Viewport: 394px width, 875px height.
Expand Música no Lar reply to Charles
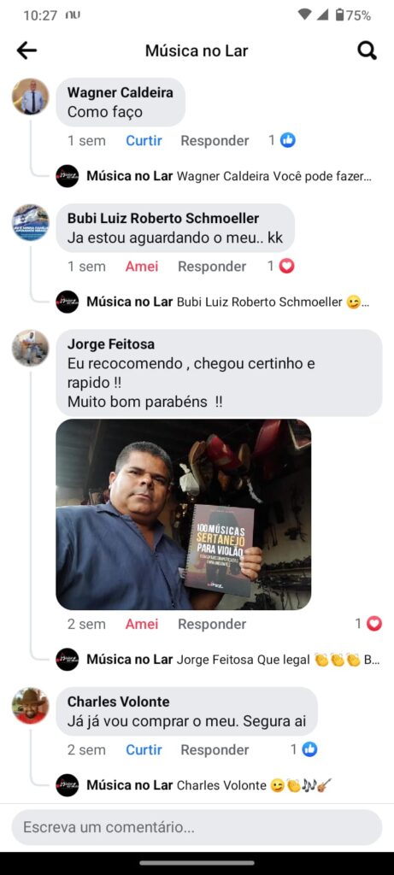pos(194,785)
